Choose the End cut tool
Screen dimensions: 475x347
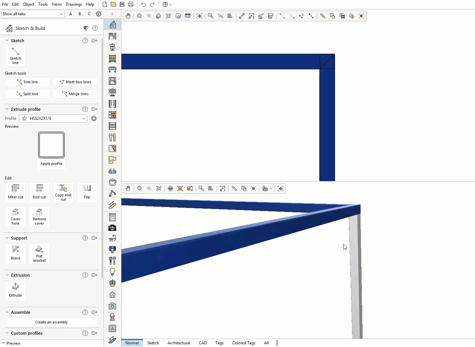point(39,192)
